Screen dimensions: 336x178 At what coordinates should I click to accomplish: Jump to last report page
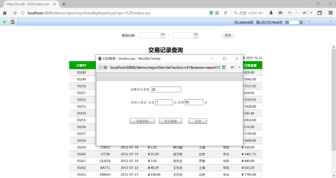(x=331, y=21)
